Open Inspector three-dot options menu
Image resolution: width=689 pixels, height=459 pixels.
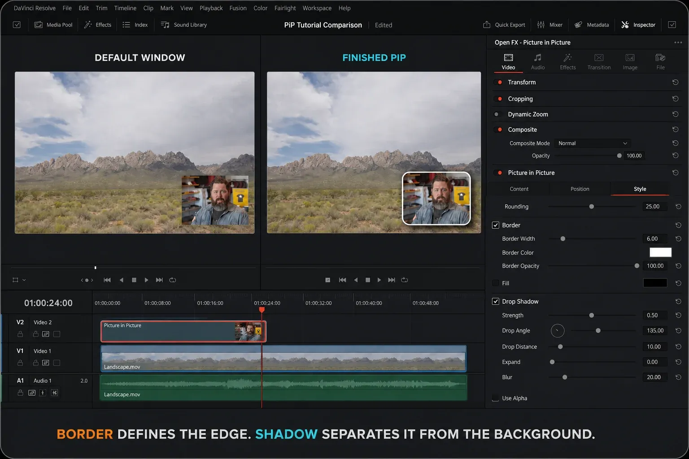(x=678, y=43)
